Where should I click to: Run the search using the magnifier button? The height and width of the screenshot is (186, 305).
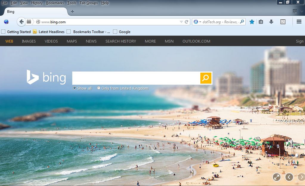205,78
